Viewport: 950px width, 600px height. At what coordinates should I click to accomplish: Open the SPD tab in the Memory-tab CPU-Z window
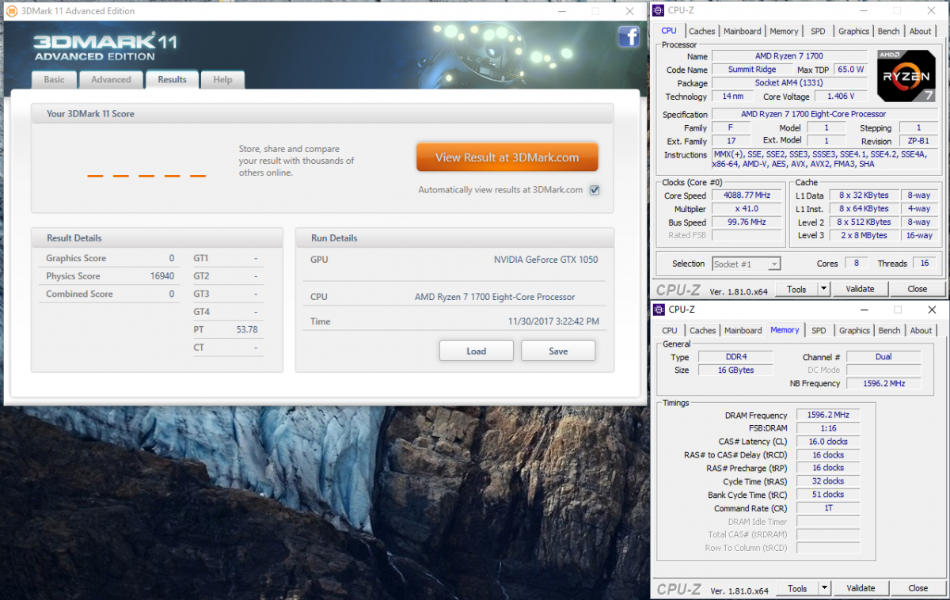[x=819, y=331]
